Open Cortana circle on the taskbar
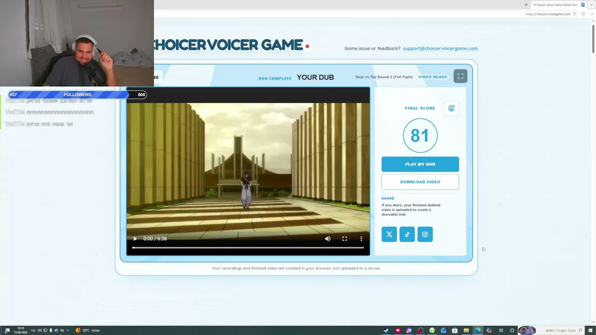 pyautogui.click(x=512, y=330)
